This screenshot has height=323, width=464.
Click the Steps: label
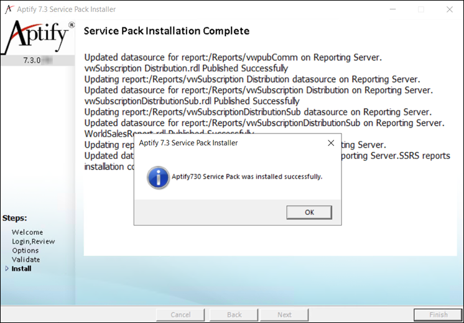(x=14, y=218)
